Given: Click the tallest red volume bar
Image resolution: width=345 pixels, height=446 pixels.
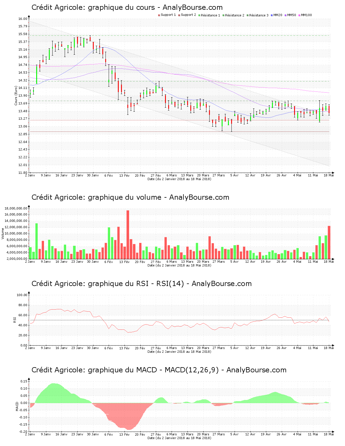Looking at the screenshot, I should point(128,235).
